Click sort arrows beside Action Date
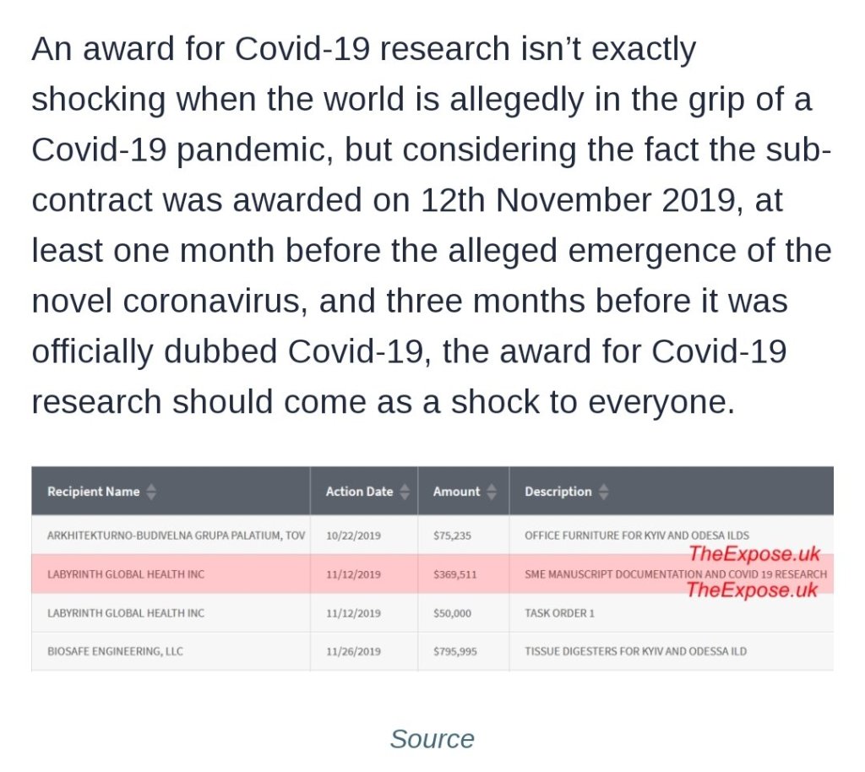This screenshot has width=865, height=772. [x=405, y=492]
